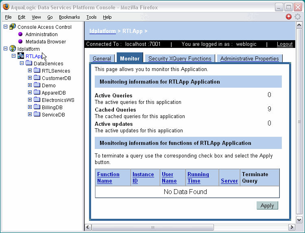Open the Go menu

coord(50,17)
